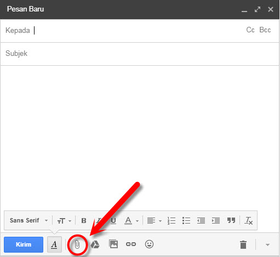The height and width of the screenshot is (257, 280).
Task: Click the Subjek subject field
Action: (x=140, y=54)
